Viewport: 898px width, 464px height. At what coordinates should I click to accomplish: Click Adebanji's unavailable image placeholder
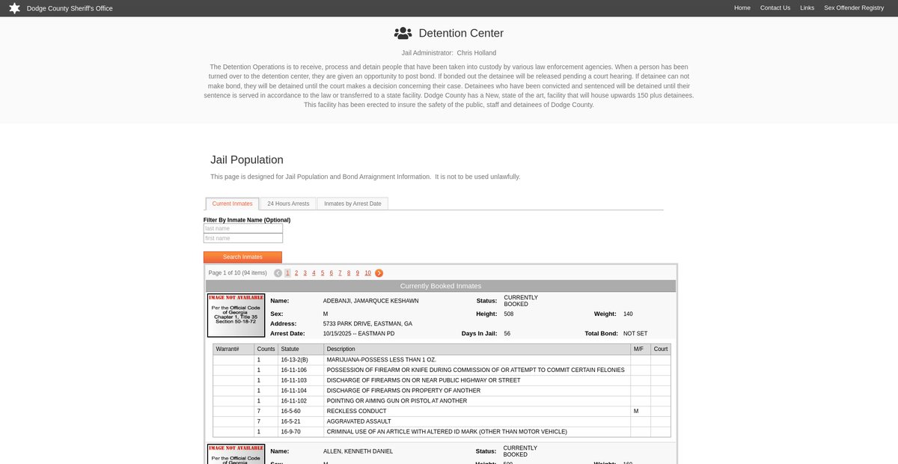click(236, 315)
